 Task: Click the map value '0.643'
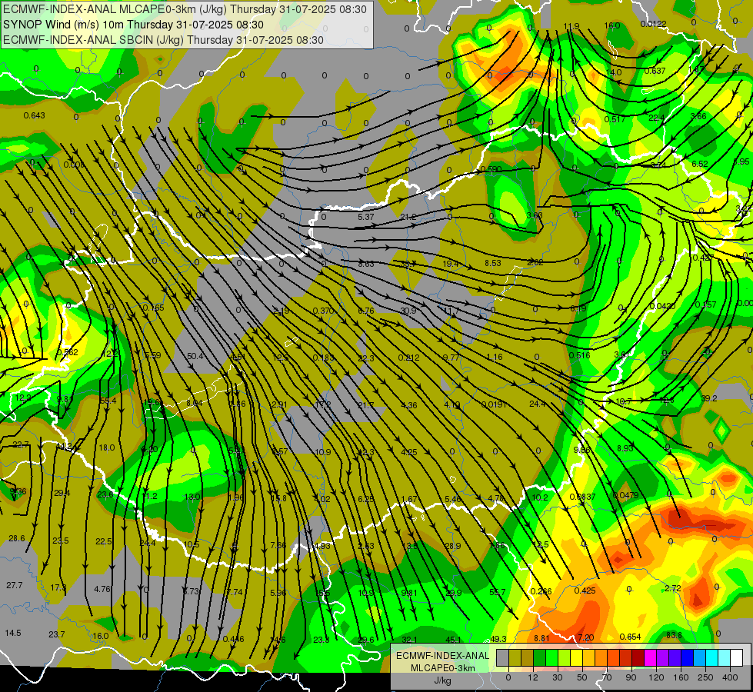point(34,115)
